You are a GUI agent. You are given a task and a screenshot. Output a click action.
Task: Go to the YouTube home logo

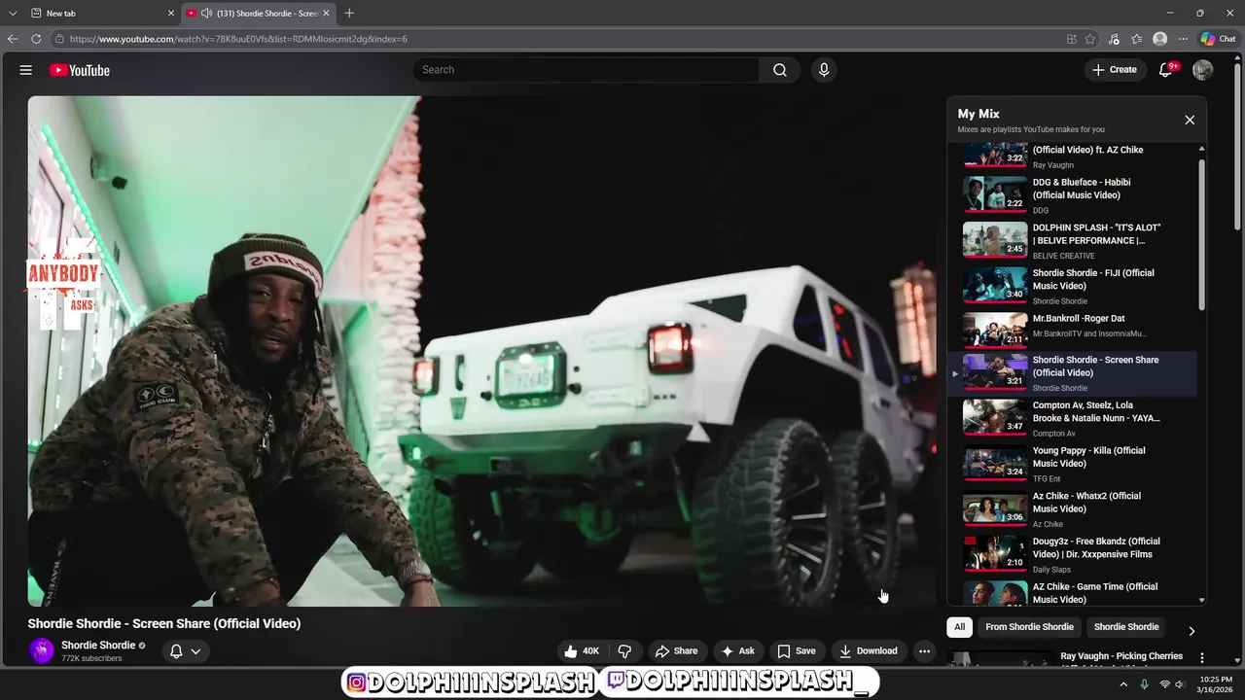[x=80, y=70]
